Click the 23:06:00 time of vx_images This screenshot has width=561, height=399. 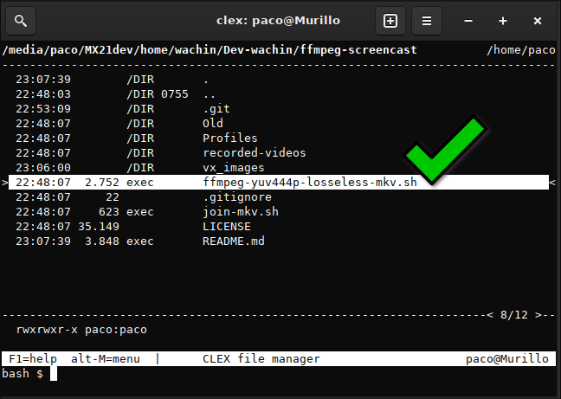click(x=43, y=167)
